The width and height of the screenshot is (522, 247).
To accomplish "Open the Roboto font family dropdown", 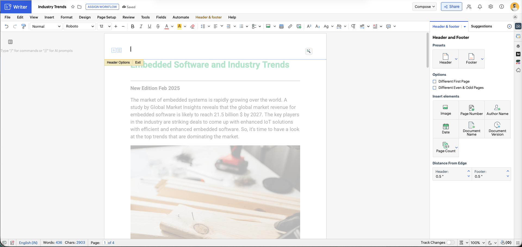I will click(x=80, y=26).
